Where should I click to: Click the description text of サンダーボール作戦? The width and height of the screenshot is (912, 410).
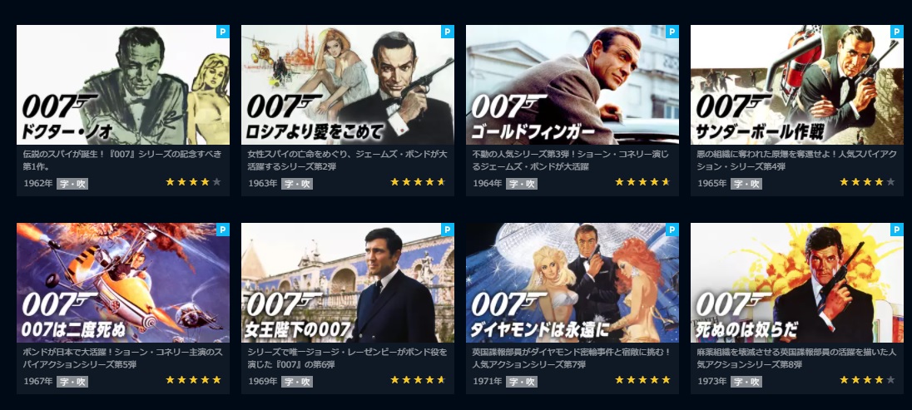click(x=796, y=161)
